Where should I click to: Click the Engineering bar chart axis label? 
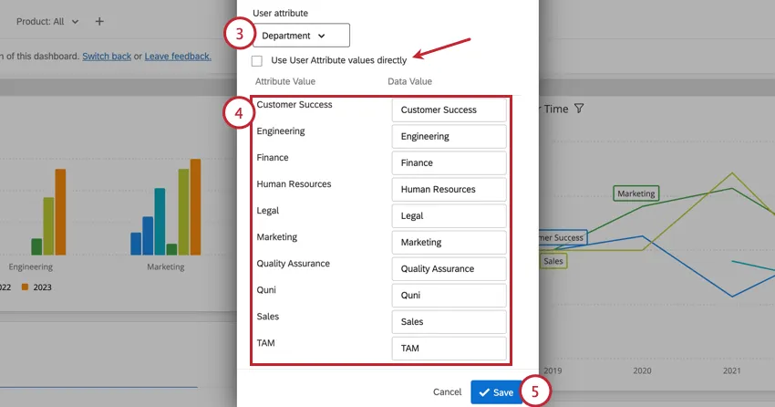click(31, 266)
